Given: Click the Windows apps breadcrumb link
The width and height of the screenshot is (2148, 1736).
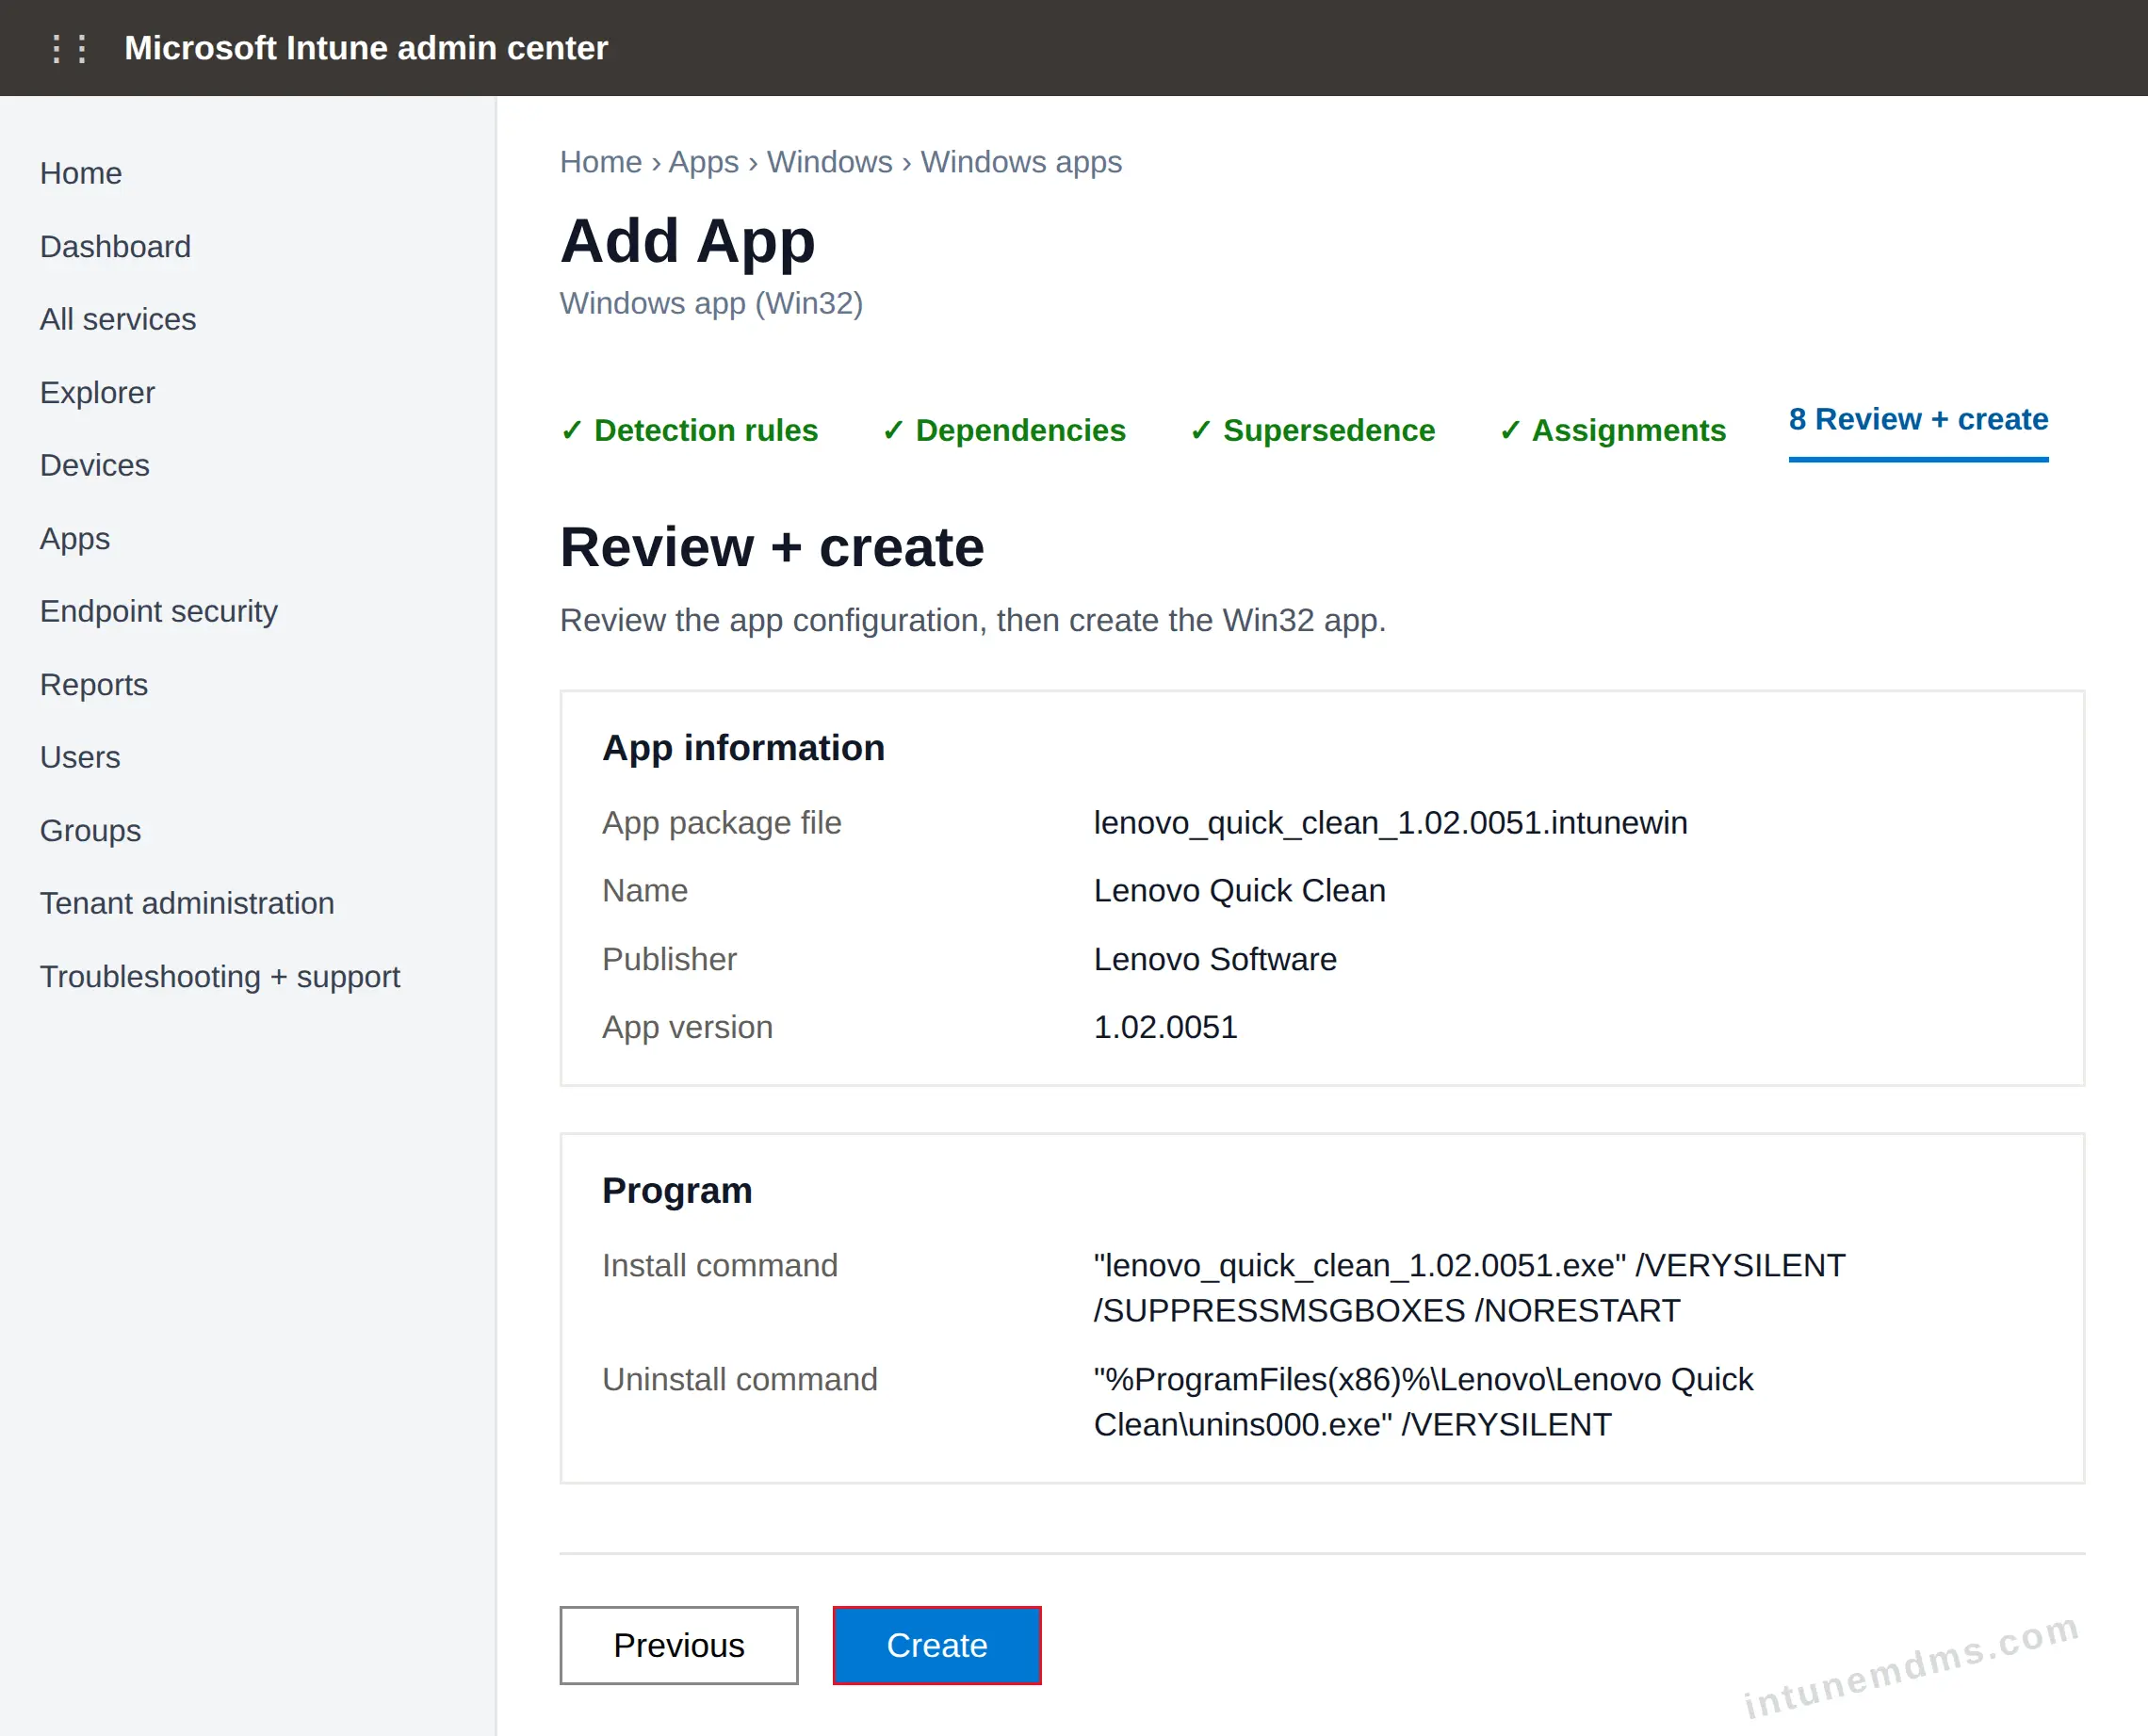Looking at the screenshot, I should point(1021,162).
